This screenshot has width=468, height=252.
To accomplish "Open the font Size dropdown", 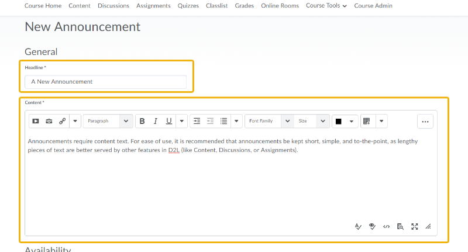I will pyautogui.click(x=312, y=121).
